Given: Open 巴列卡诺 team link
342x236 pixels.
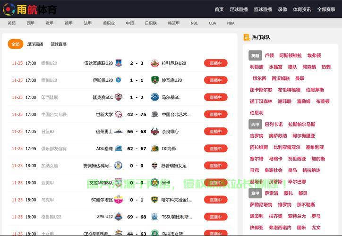Looking at the screenshot, I should [x=274, y=125].
